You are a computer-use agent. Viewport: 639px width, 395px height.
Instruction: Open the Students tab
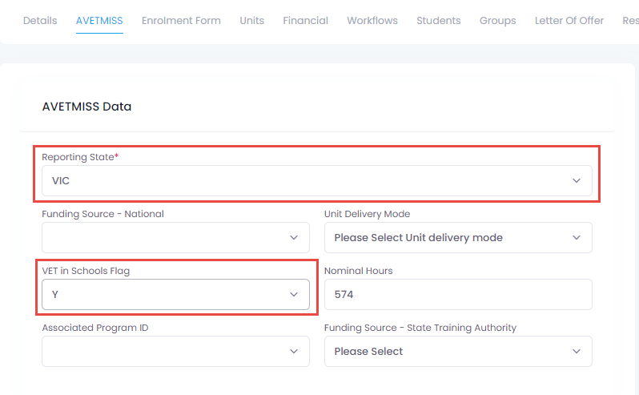tap(439, 20)
